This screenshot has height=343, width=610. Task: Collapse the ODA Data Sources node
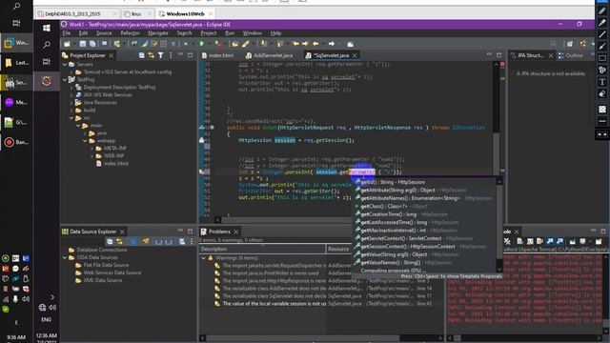coord(65,257)
